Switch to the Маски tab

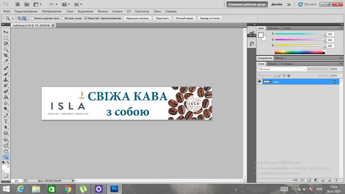279,58
